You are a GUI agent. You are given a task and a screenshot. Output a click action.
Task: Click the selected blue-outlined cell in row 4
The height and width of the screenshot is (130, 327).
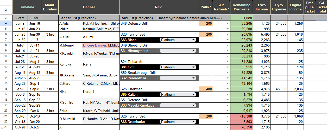(321, 23)
